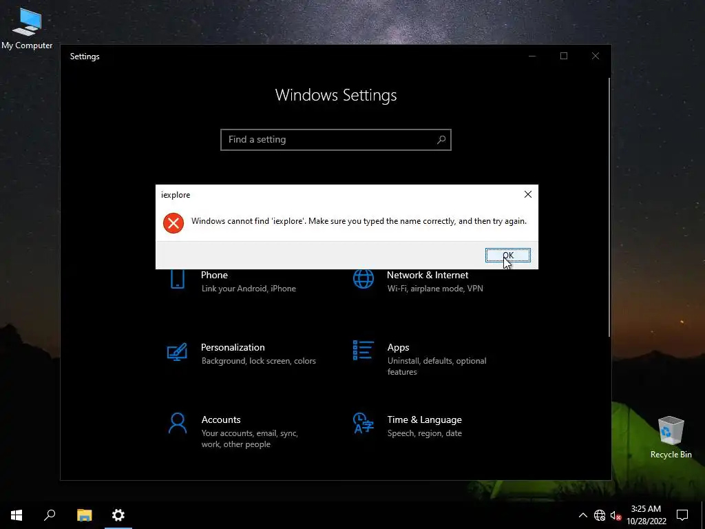Click the 'Windows cannot find iexplore' message
Screen dimensions: 705x529
[x=359, y=221]
